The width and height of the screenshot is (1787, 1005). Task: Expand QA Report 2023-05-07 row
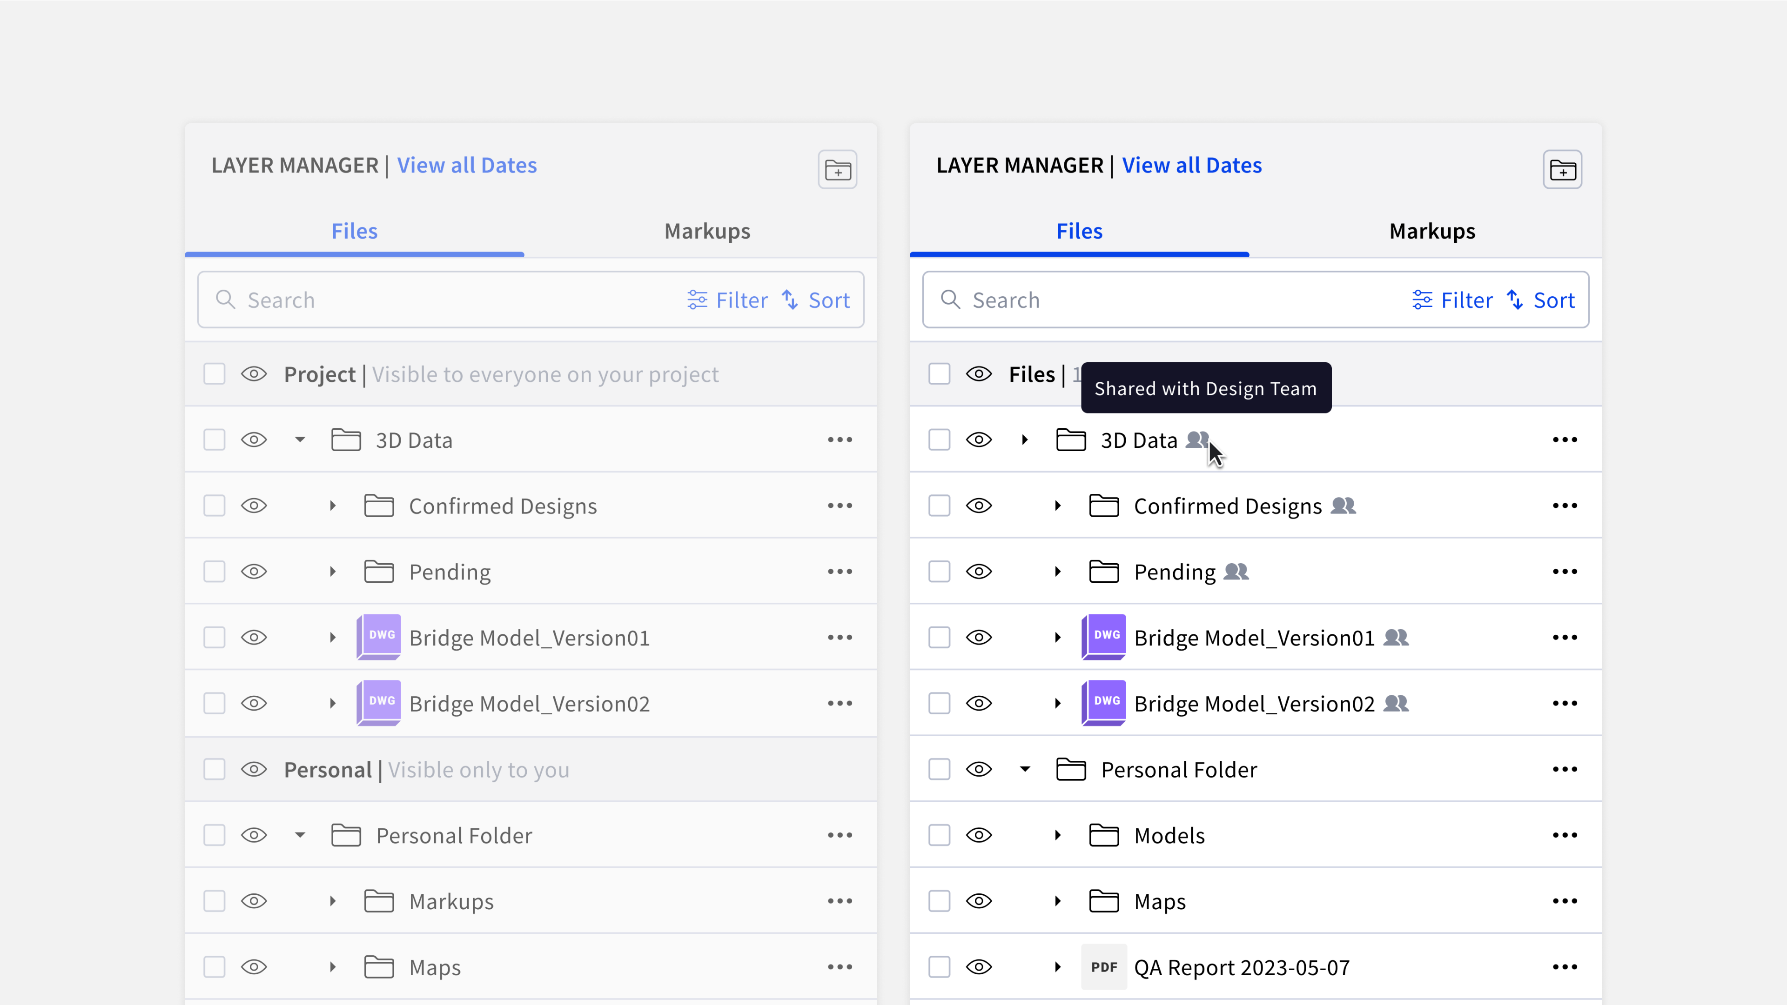coord(1058,966)
